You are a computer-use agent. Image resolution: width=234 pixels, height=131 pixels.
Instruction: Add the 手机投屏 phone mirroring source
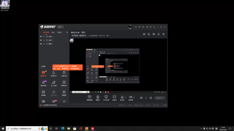106,98
